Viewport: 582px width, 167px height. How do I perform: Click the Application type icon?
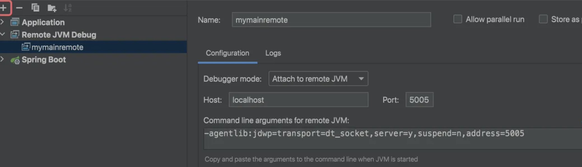pos(15,22)
